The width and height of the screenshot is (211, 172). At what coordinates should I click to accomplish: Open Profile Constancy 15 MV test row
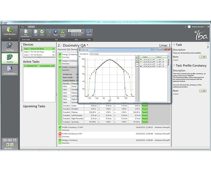click(114, 129)
